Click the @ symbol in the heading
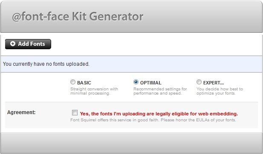 (x=16, y=17)
